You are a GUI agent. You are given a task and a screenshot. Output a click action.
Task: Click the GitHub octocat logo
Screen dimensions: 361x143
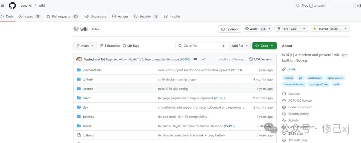(12, 6)
